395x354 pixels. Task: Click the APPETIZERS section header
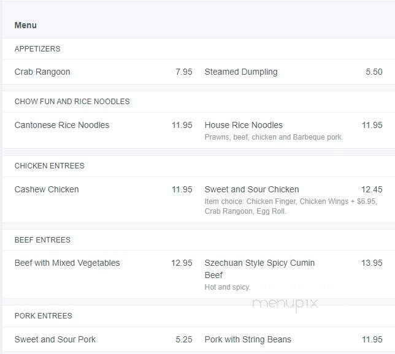(37, 49)
